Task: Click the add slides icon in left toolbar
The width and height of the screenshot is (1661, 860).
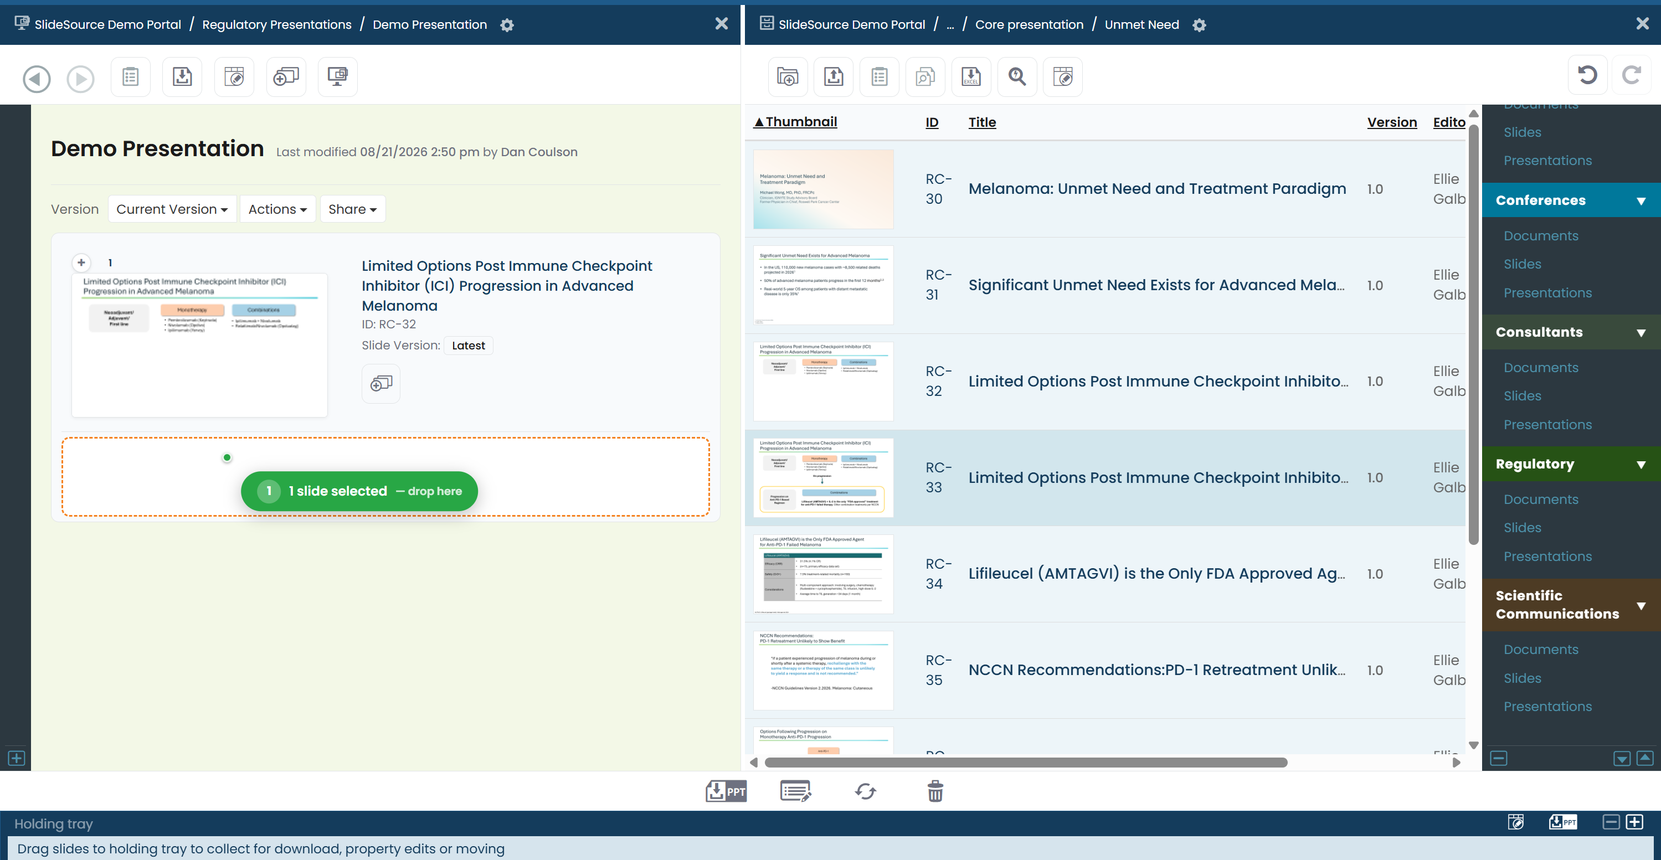Action: pos(286,77)
